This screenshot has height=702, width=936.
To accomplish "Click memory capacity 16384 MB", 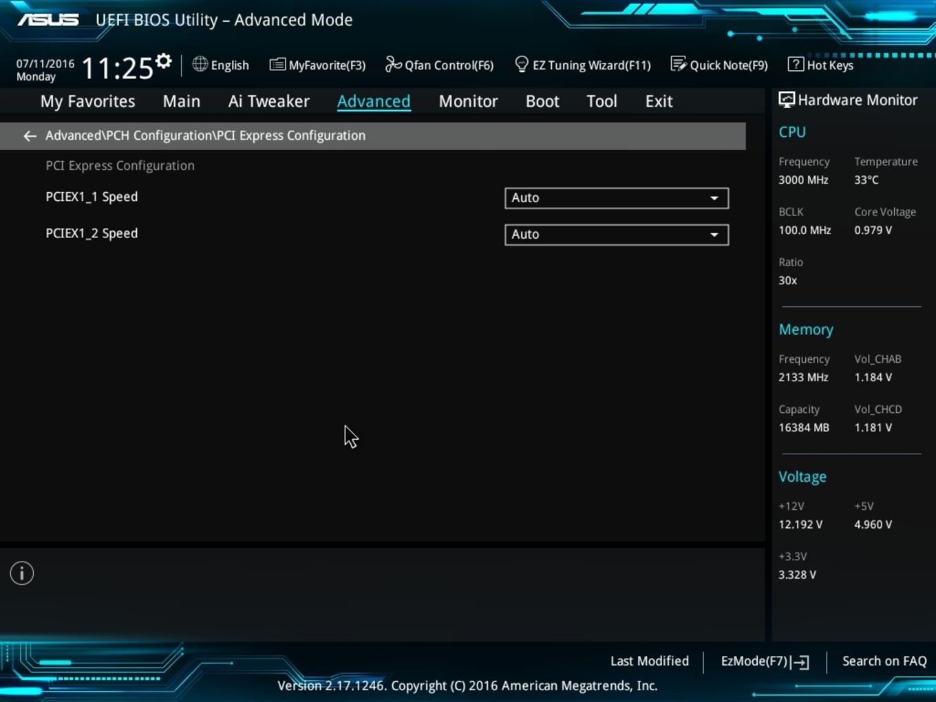I will click(x=804, y=428).
